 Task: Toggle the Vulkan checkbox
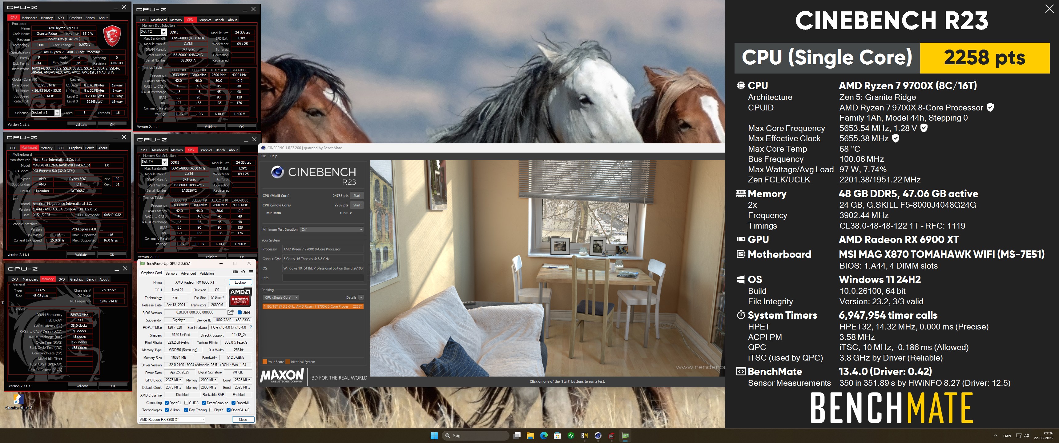(x=167, y=410)
